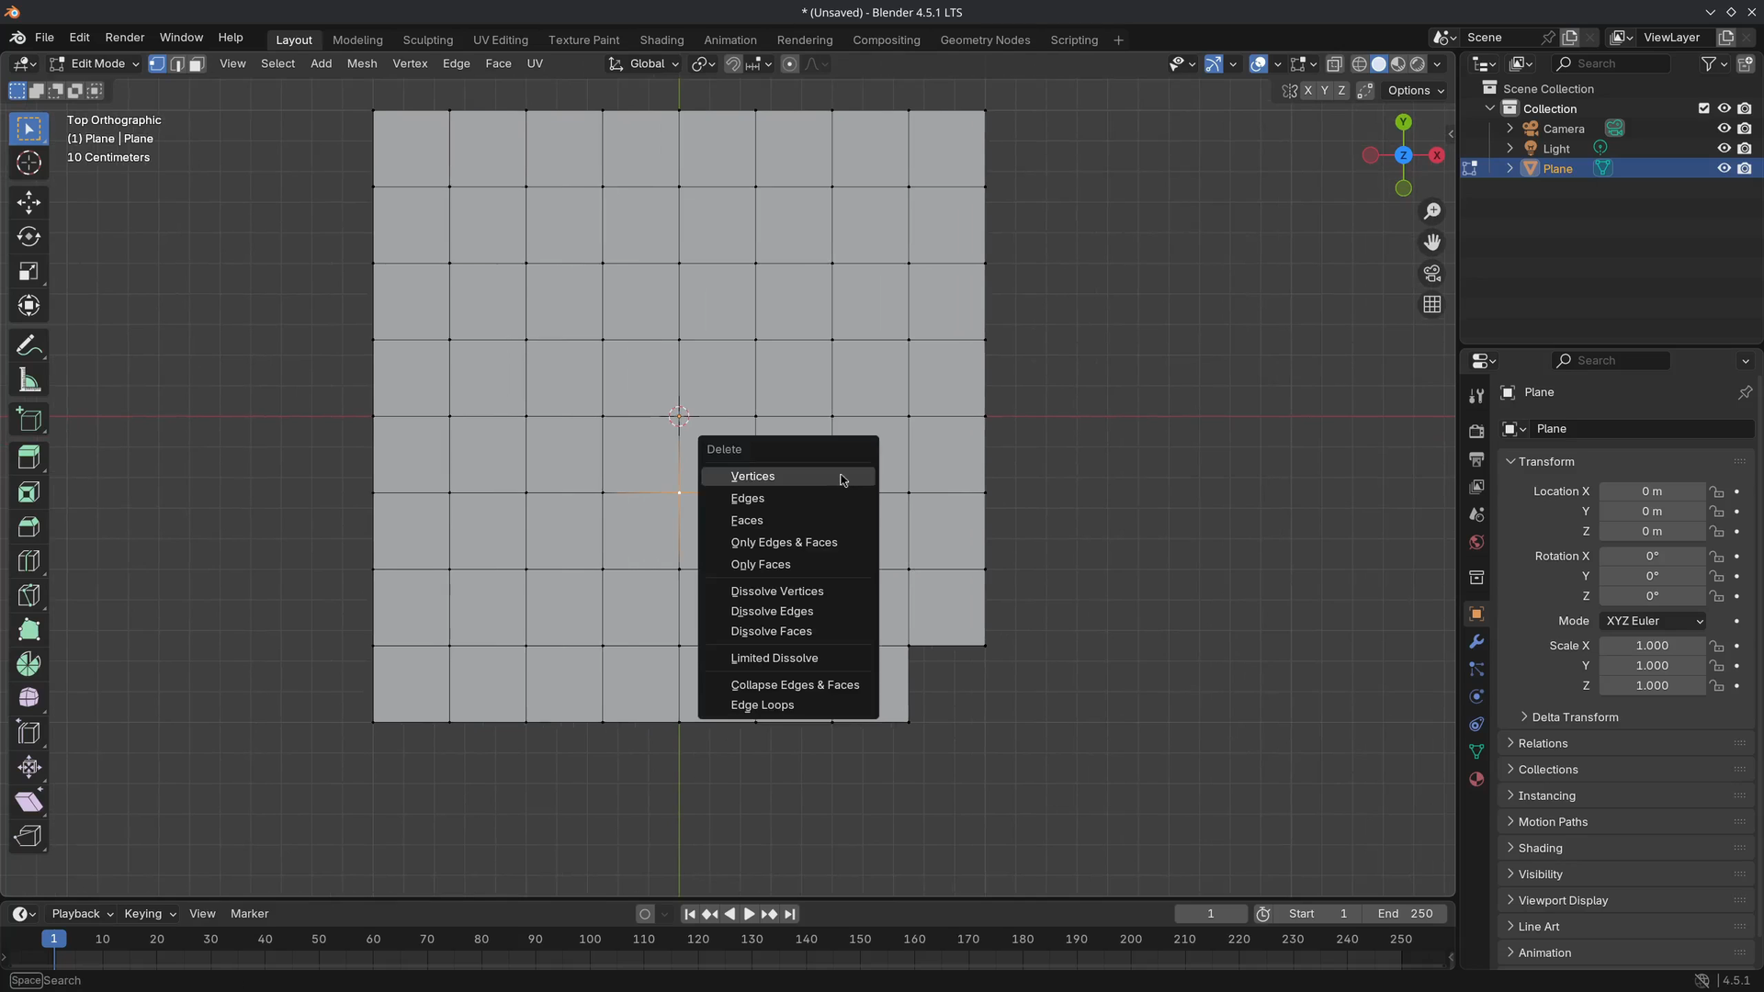The width and height of the screenshot is (1764, 992).
Task: Switch to face select mode
Action: point(197,64)
